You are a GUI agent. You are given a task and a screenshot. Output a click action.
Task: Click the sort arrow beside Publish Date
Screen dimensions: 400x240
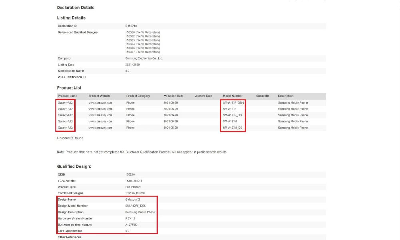[x=165, y=96]
